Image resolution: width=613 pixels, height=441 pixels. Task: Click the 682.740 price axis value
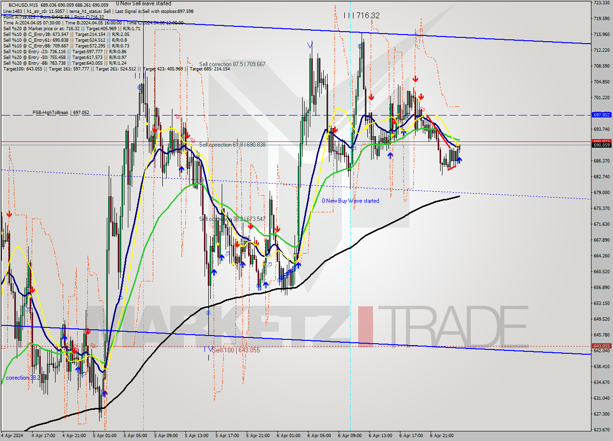coord(601,176)
